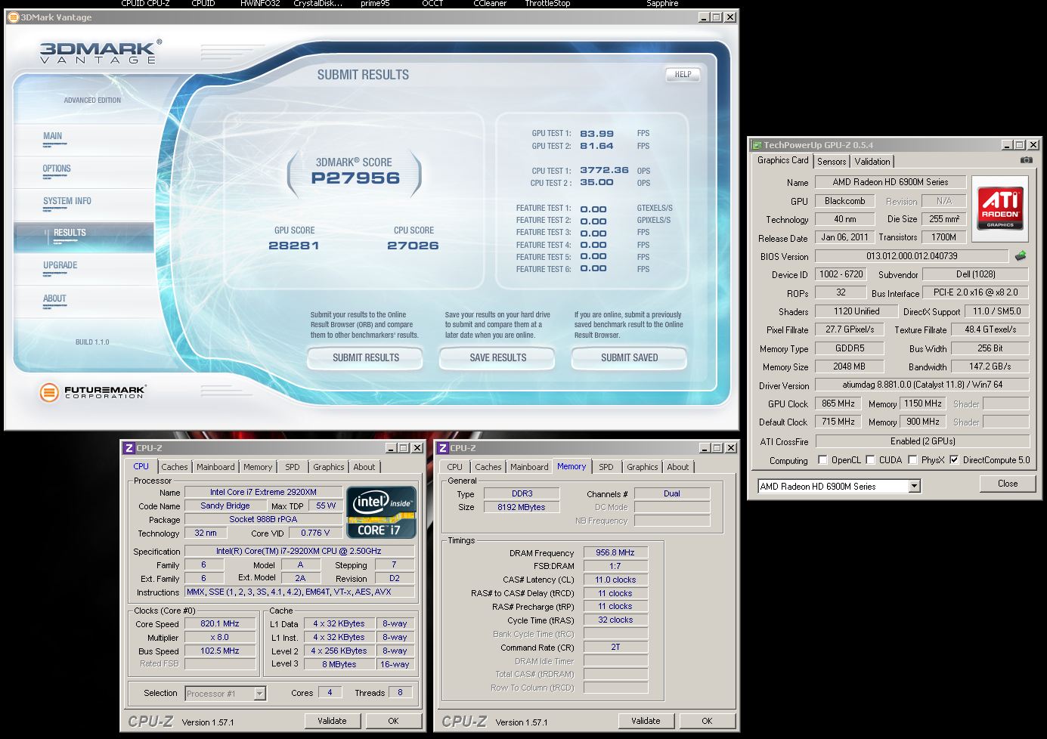The height and width of the screenshot is (739, 1047).
Task: Click Close button in GPU-Z
Action: [x=1007, y=484]
